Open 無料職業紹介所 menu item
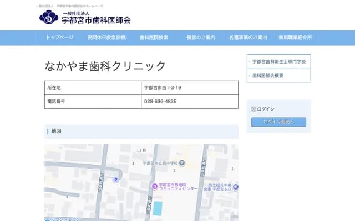Screen dimensions: 355x221 click(295, 38)
